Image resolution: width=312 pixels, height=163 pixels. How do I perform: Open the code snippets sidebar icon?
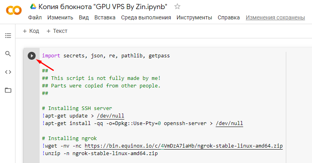[8, 72]
